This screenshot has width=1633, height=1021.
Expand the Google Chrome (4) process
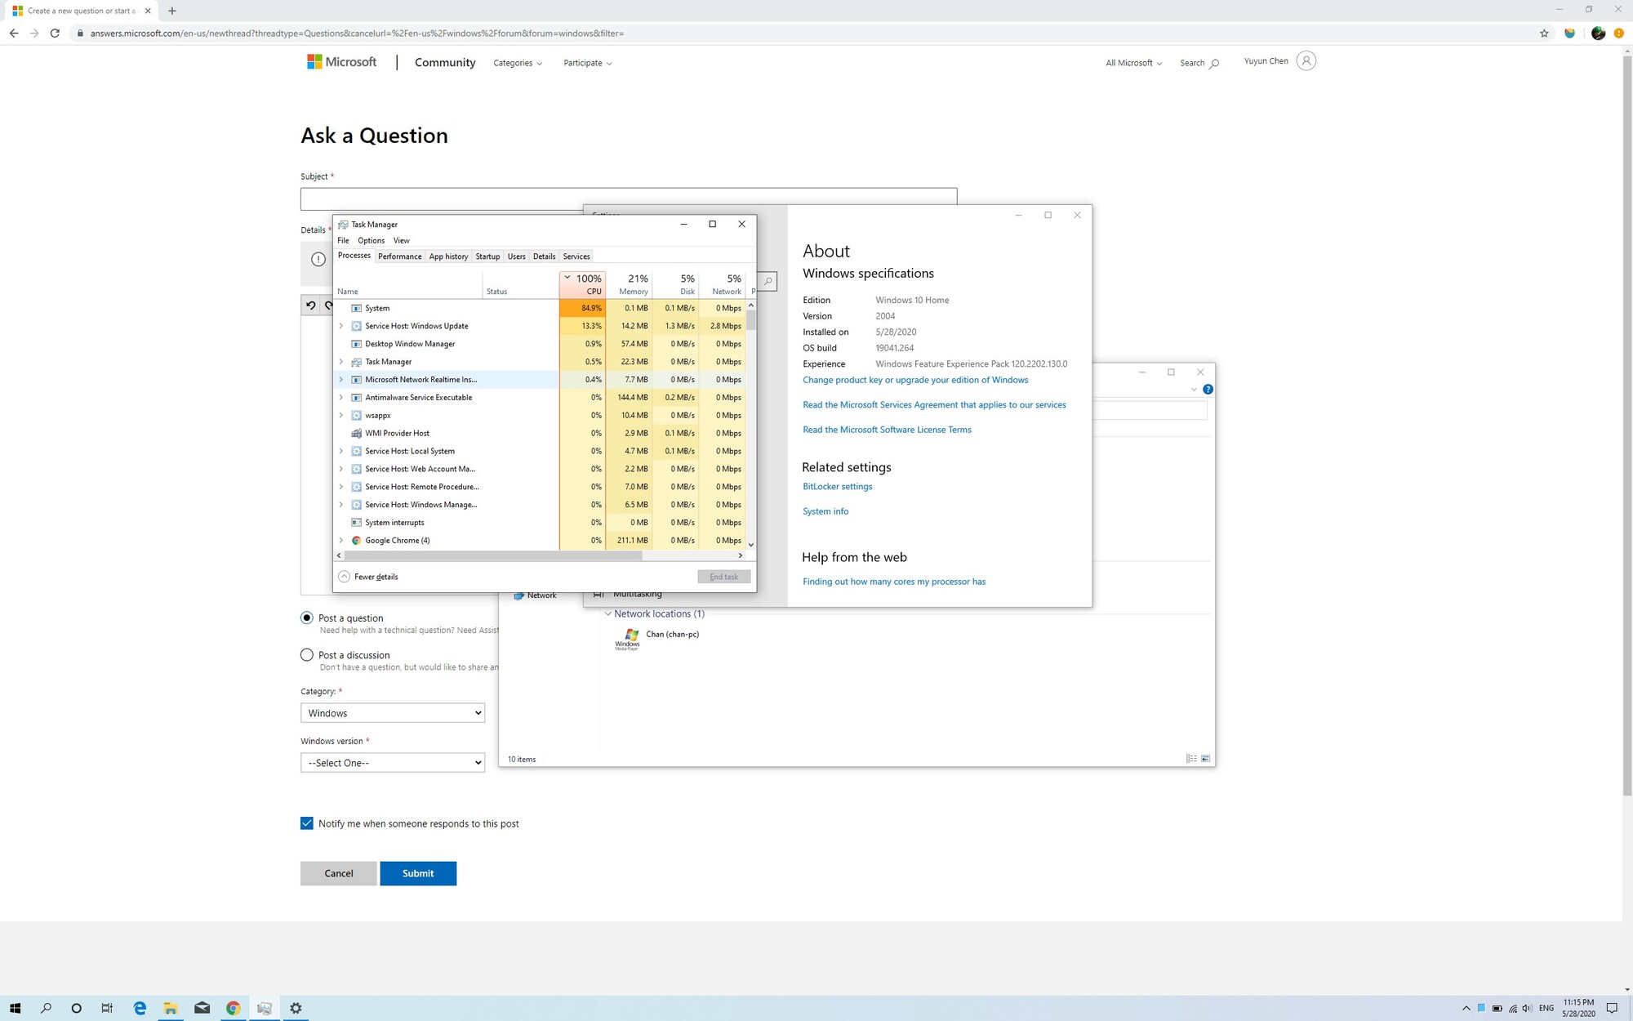[x=341, y=540]
